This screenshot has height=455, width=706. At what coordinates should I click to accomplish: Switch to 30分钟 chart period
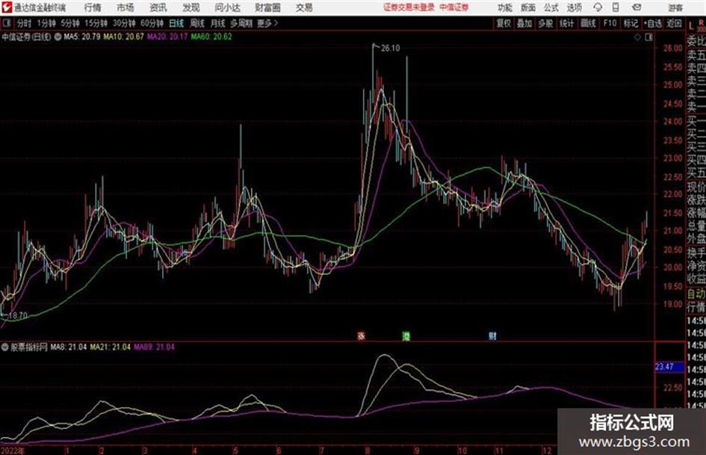(x=124, y=23)
